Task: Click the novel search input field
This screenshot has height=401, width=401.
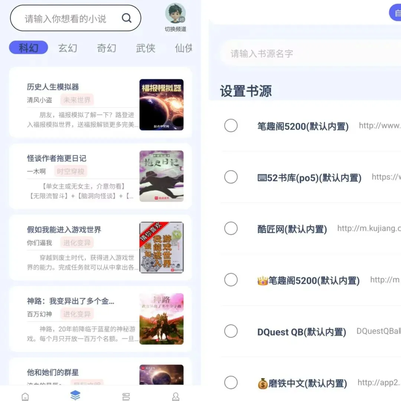Action: pyautogui.click(x=75, y=18)
